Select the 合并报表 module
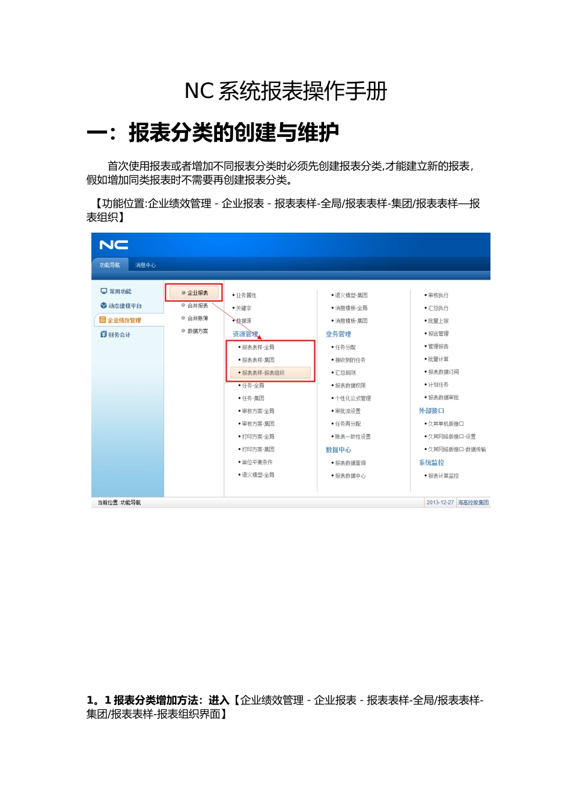Image resolution: width=571 pixels, height=808 pixels. point(198,305)
